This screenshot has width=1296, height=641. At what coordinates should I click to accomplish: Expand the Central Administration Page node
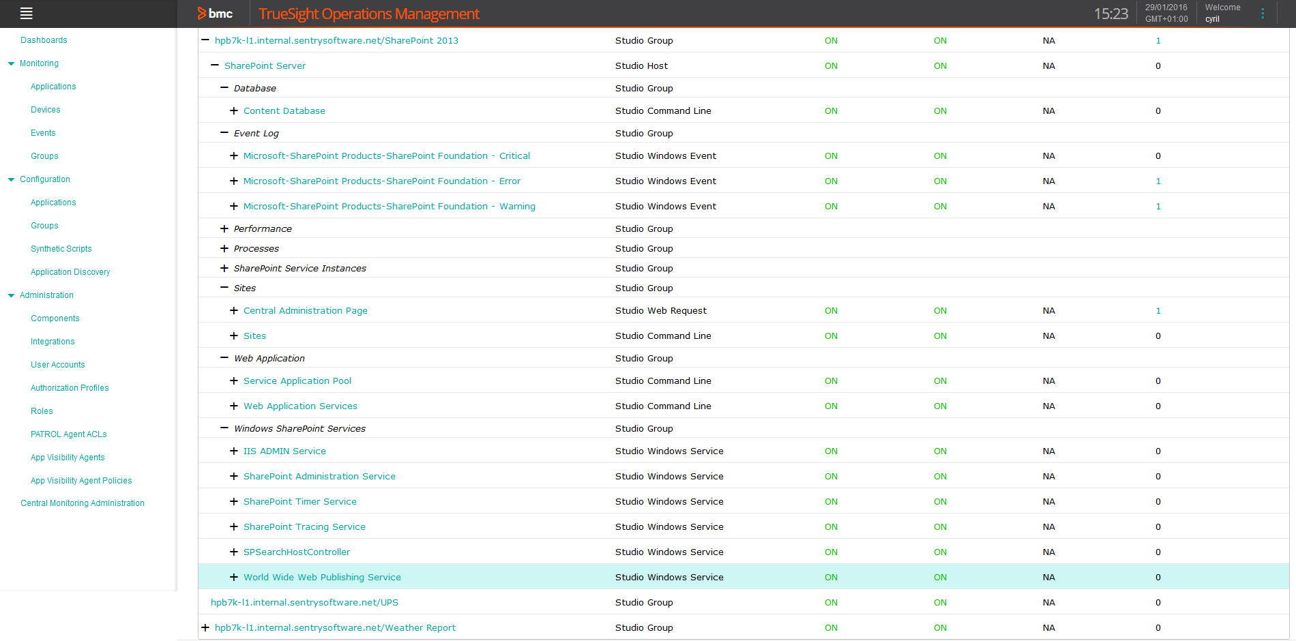pyautogui.click(x=234, y=310)
